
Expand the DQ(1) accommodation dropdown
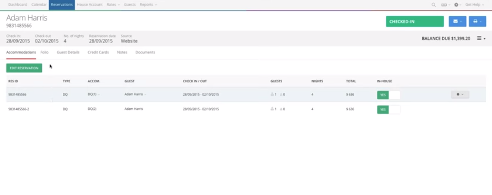click(x=94, y=94)
